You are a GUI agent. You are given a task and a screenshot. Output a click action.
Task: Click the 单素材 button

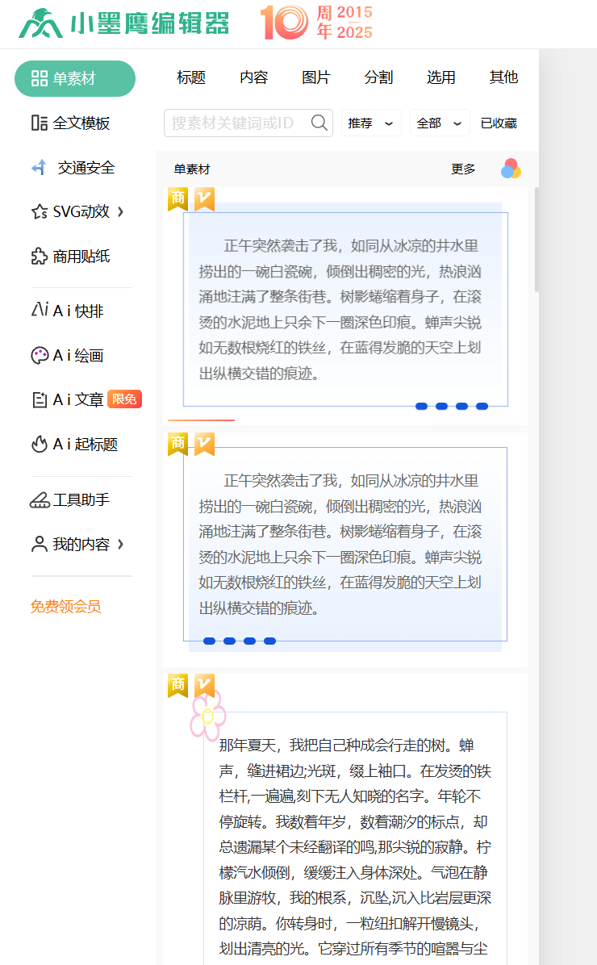pos(74,78)
